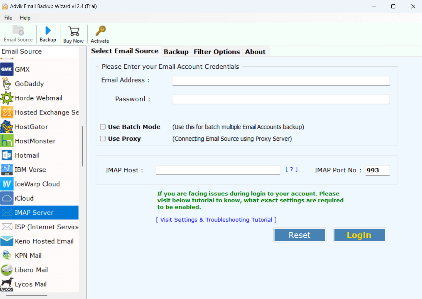Viewport: 422px width, 299px height.
Task: Click the Password input field
Action: 281,99
